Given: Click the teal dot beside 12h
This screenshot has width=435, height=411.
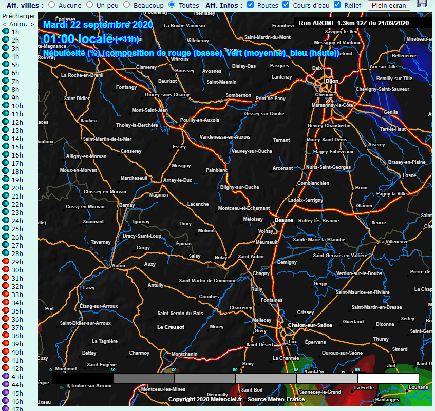Looking at the screenshot, I should tap(6, 122).
